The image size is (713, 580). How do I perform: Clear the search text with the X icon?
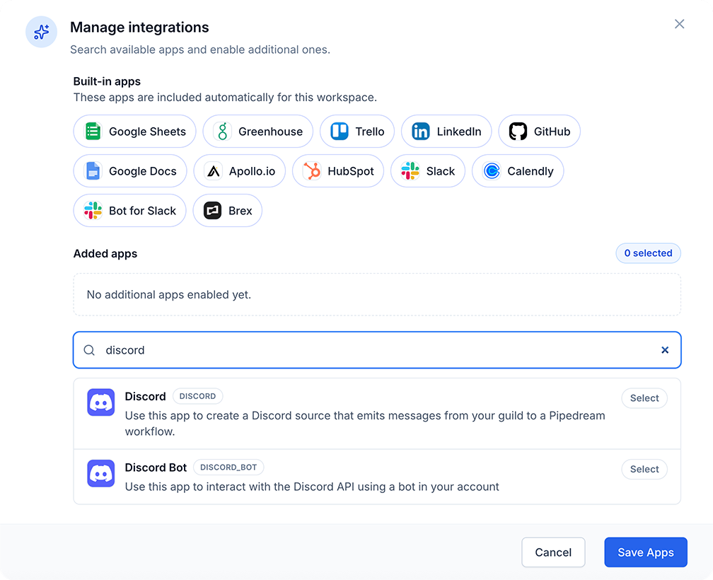tap(665, 350)
